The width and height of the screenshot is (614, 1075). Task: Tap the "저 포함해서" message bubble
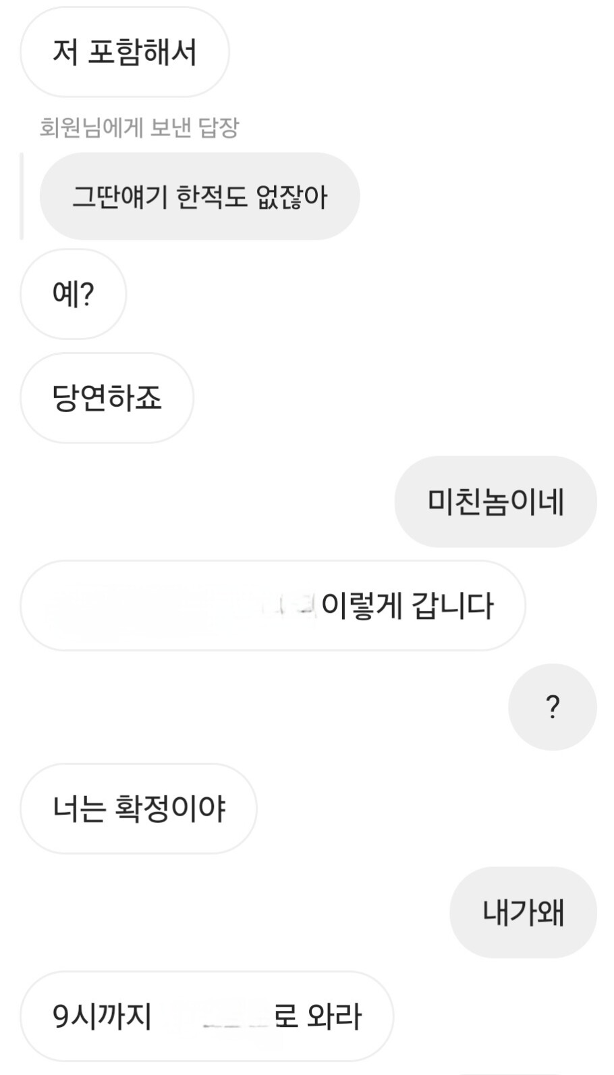pyautogui.click(x=124, y=53)
